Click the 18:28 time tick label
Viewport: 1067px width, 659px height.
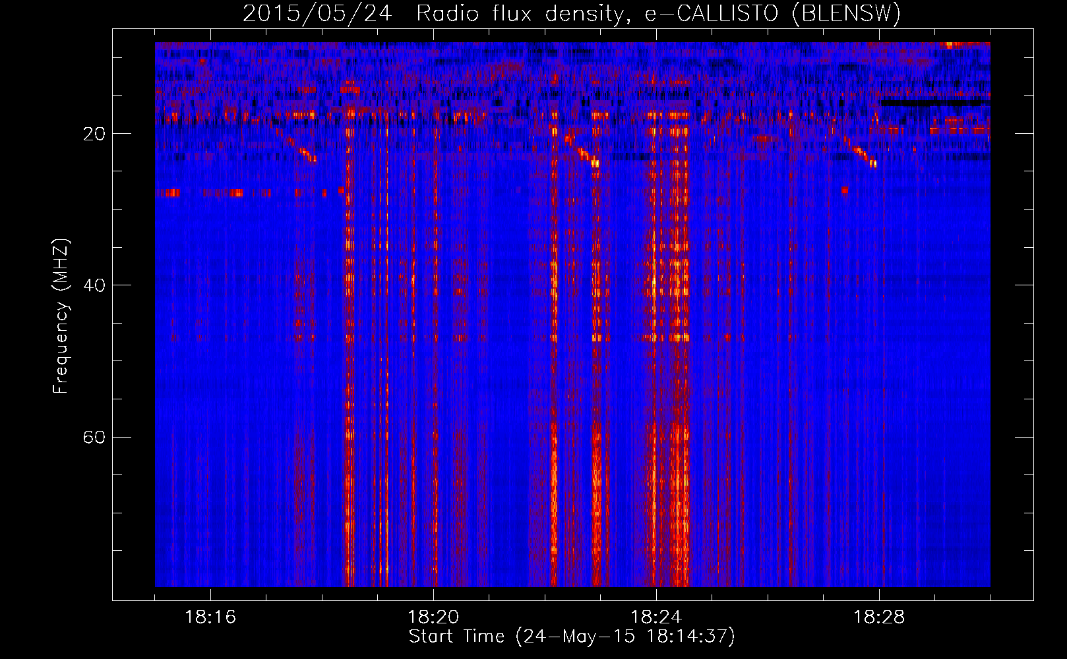[x=879, y=617]
